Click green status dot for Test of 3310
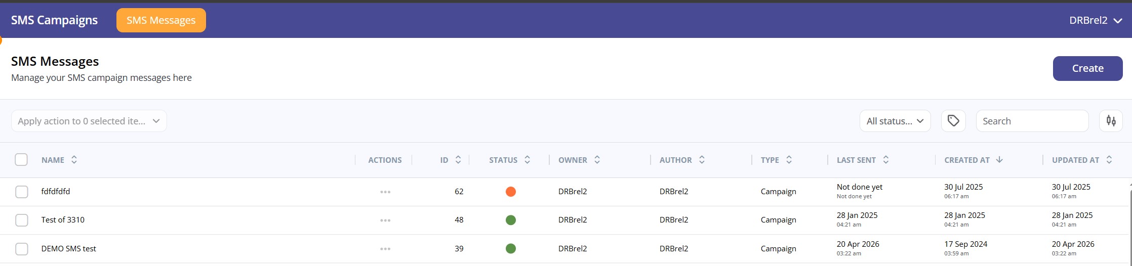The height and width of the screenshot is (266, 1132). (511, 220)
